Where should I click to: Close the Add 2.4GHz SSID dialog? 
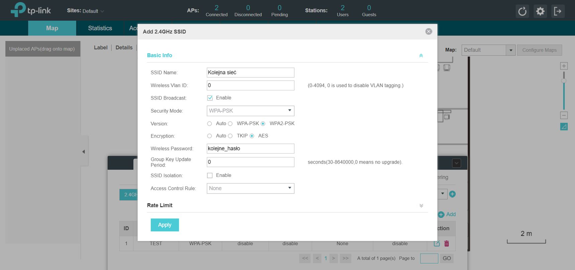[429, 31]
